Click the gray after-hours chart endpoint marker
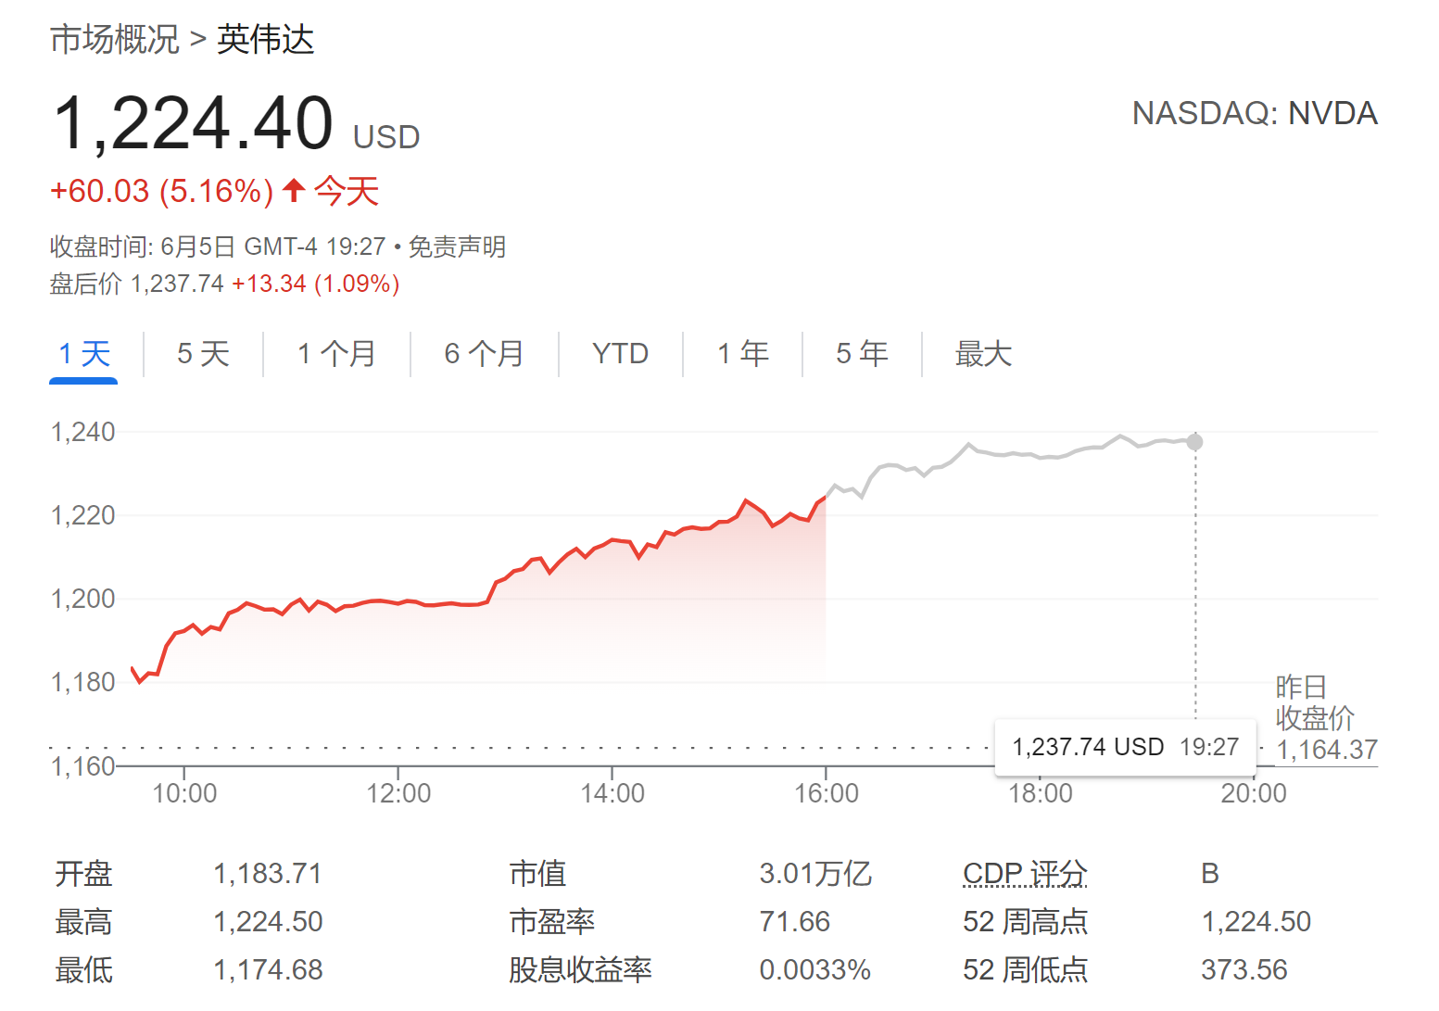The width and height of the screenshot is (1439, 1011). [1195, 442]
